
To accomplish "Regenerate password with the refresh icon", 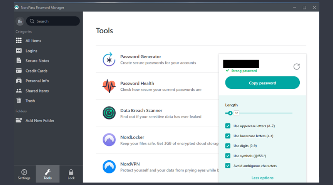I will (x=296, y=67).
